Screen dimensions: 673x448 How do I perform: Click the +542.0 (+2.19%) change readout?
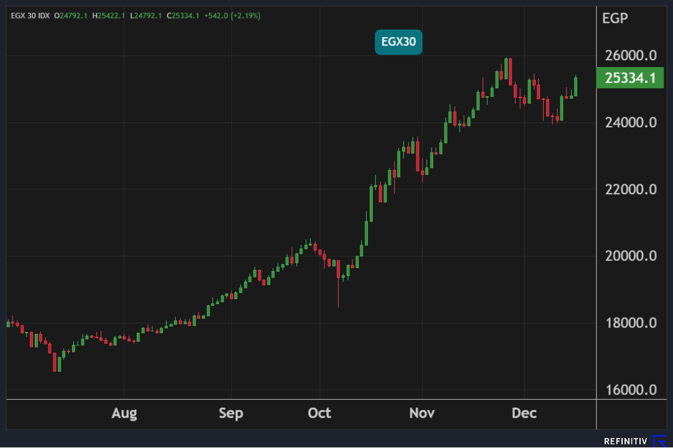click(x=232, y=16)
